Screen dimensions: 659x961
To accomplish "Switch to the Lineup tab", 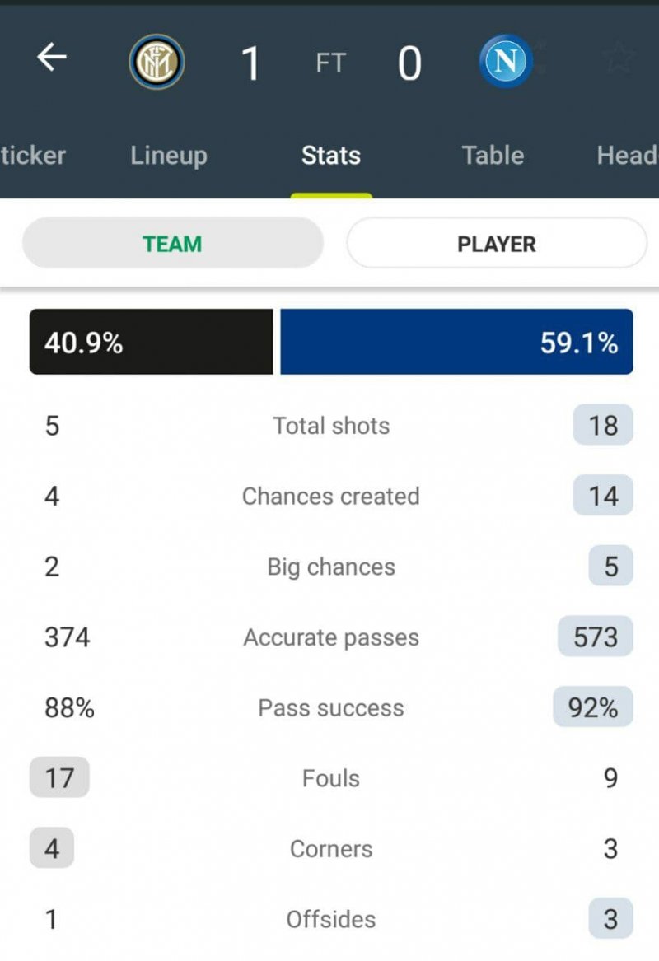I will tap(168, 156).
